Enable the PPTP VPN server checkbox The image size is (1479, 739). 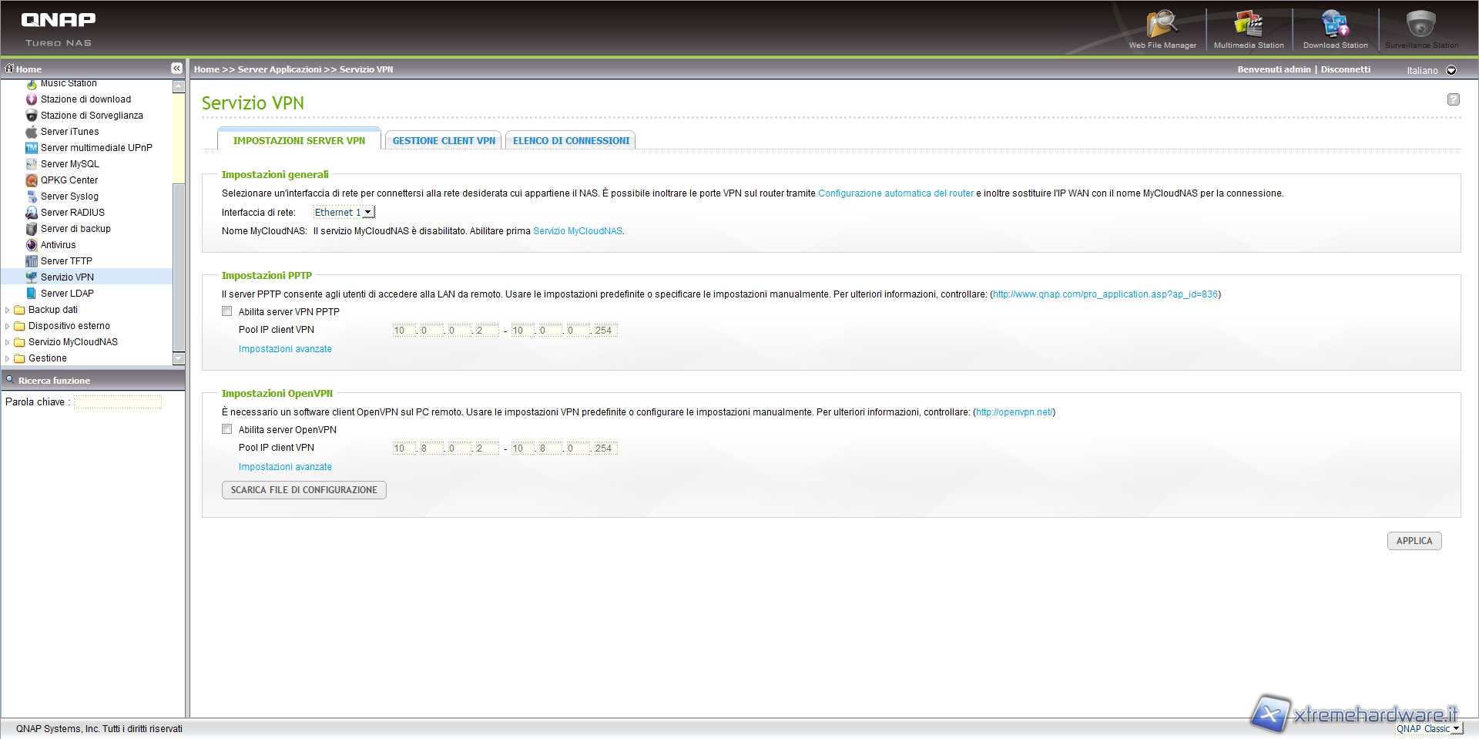click(x=227, y=311)
